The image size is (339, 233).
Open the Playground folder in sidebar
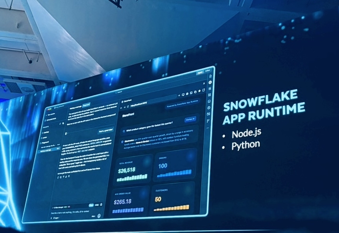point(45,142)
